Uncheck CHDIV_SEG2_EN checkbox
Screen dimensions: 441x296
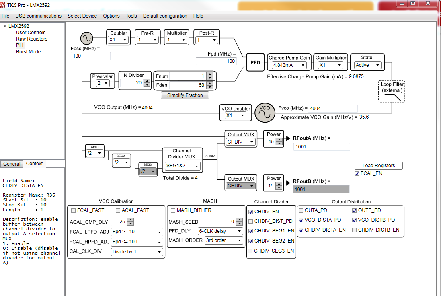click(x=250, y=241)
